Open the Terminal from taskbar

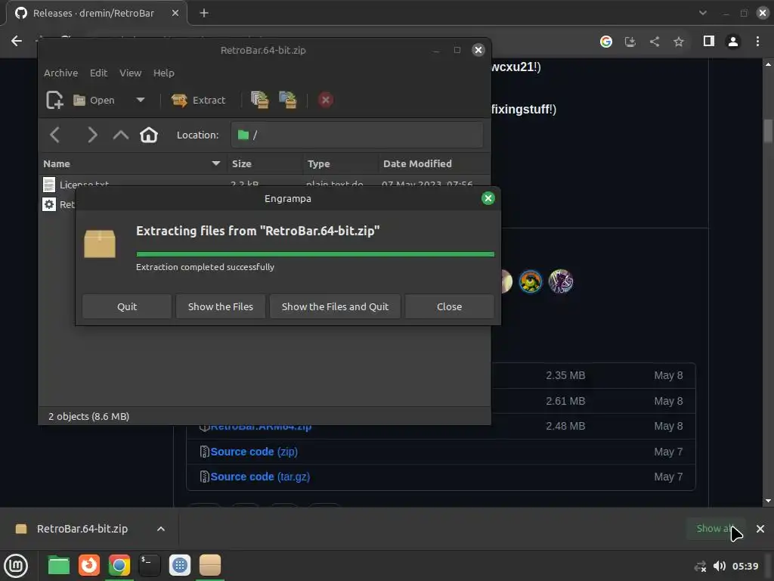[x=150, y=565]
